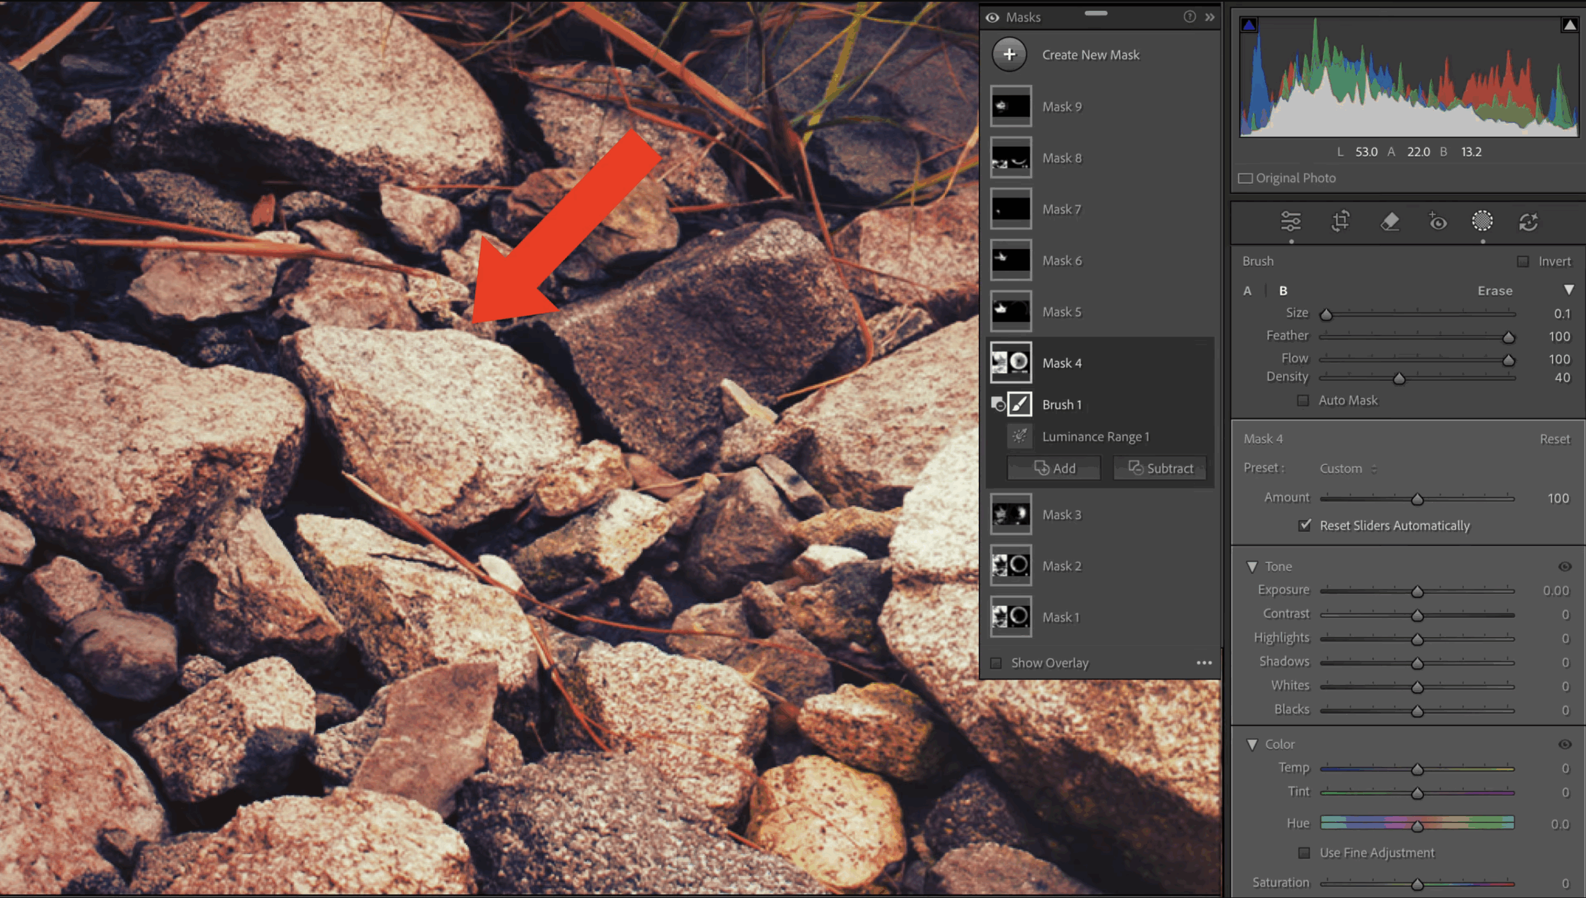Click the Masking tool icon

pos(1482,221)
